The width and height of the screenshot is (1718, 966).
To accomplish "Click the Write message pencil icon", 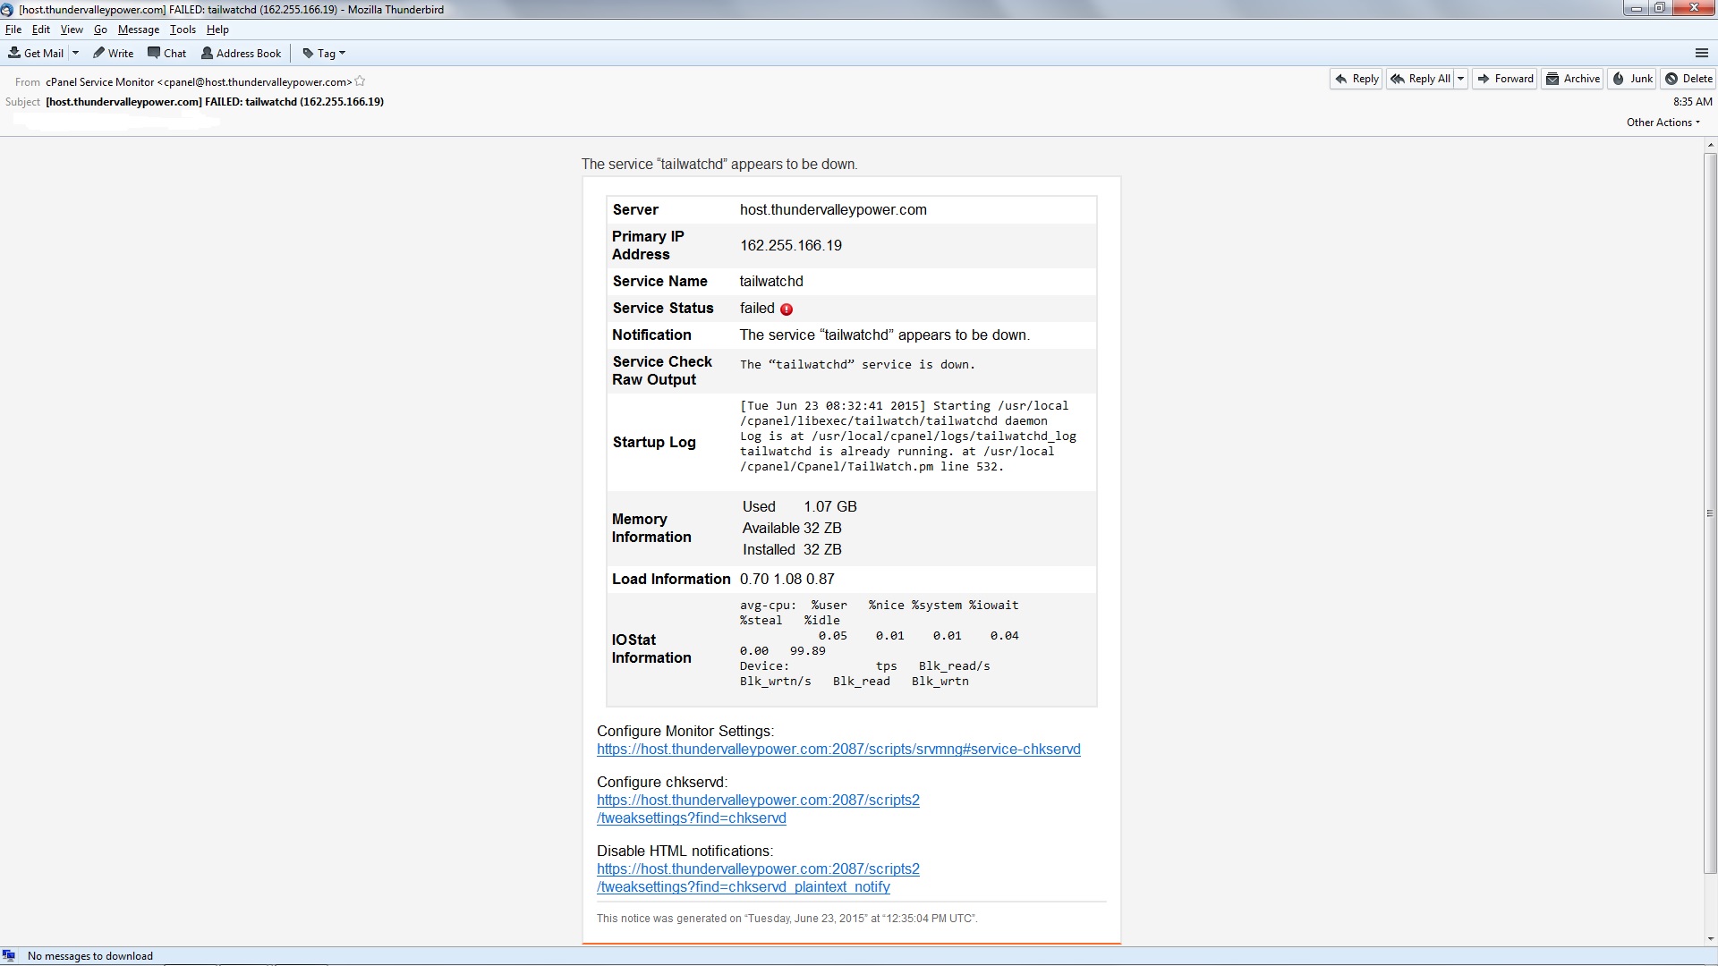I will tap(99, 53).
